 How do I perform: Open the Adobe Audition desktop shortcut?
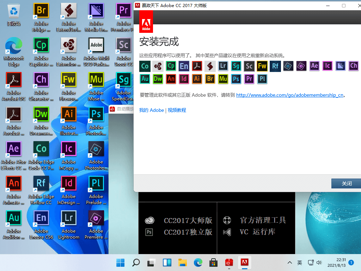pos(14,225)
